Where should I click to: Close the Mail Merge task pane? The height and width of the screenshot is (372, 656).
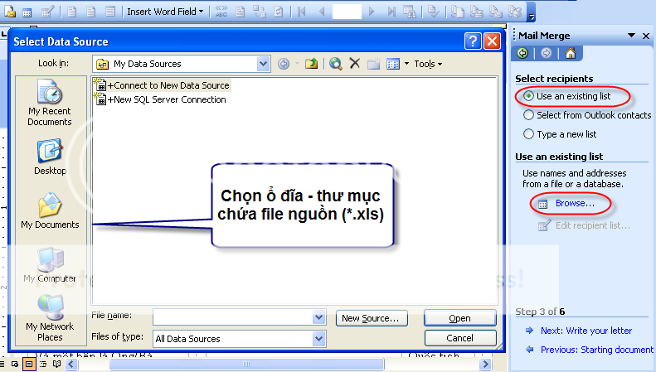646,36
